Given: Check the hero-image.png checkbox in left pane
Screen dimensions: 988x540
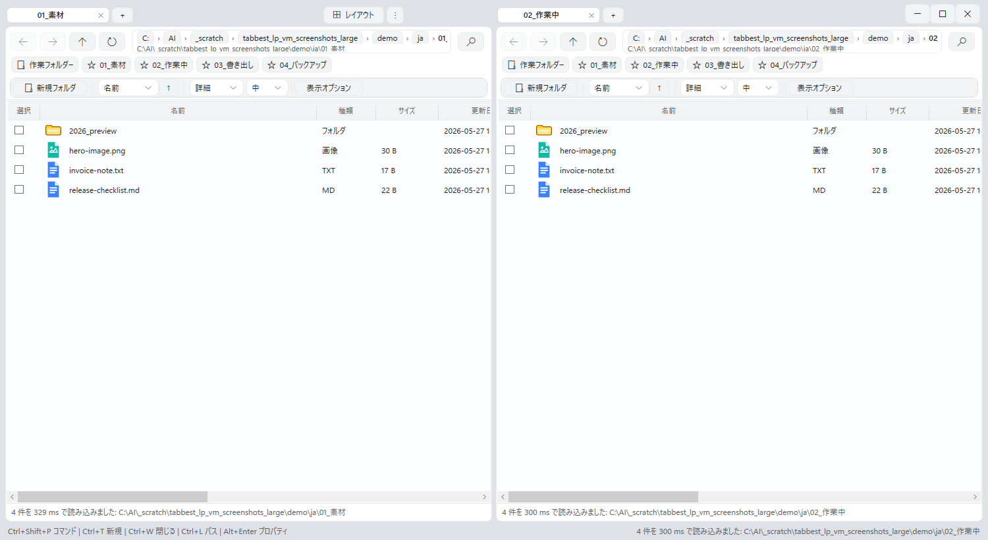Looking at the screenshot, I should [19, 150].
